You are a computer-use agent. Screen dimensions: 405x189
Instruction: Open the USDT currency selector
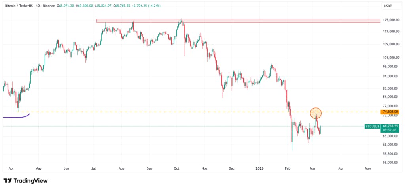tap(388, 6)
